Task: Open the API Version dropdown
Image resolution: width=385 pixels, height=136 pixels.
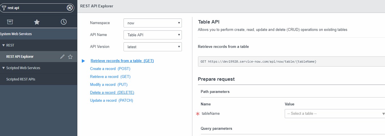Action: click(153, 47)
